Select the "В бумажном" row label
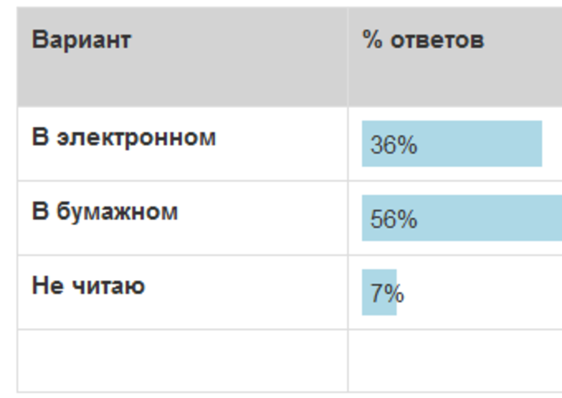The image size is (562, 398). pyautogui.click(x=105, y=212)
